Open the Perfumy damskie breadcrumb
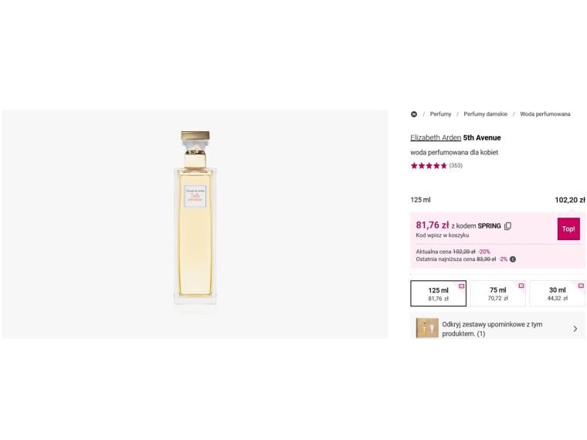This screenshot has width=587, height=440. (x=485, y=114)
